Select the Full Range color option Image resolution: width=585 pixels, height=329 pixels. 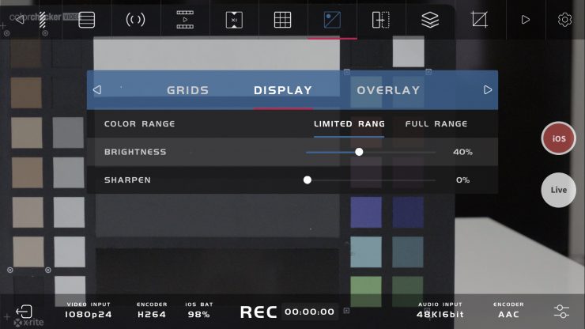tap(436, 123)
